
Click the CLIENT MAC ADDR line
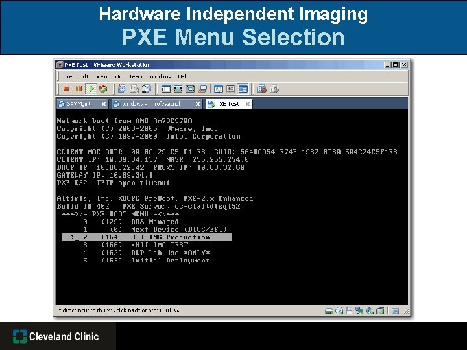click(x=227, y=152)
